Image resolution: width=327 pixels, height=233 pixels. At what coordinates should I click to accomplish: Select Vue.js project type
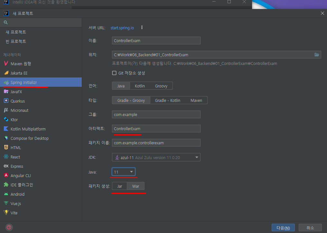(41, 203)
